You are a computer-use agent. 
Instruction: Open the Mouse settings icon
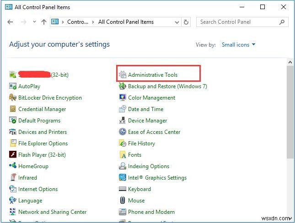click(x=123, y=201)
